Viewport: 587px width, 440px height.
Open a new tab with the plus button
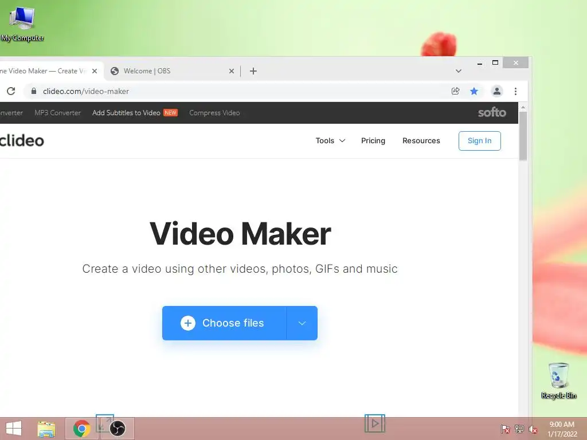click(253, 71)
